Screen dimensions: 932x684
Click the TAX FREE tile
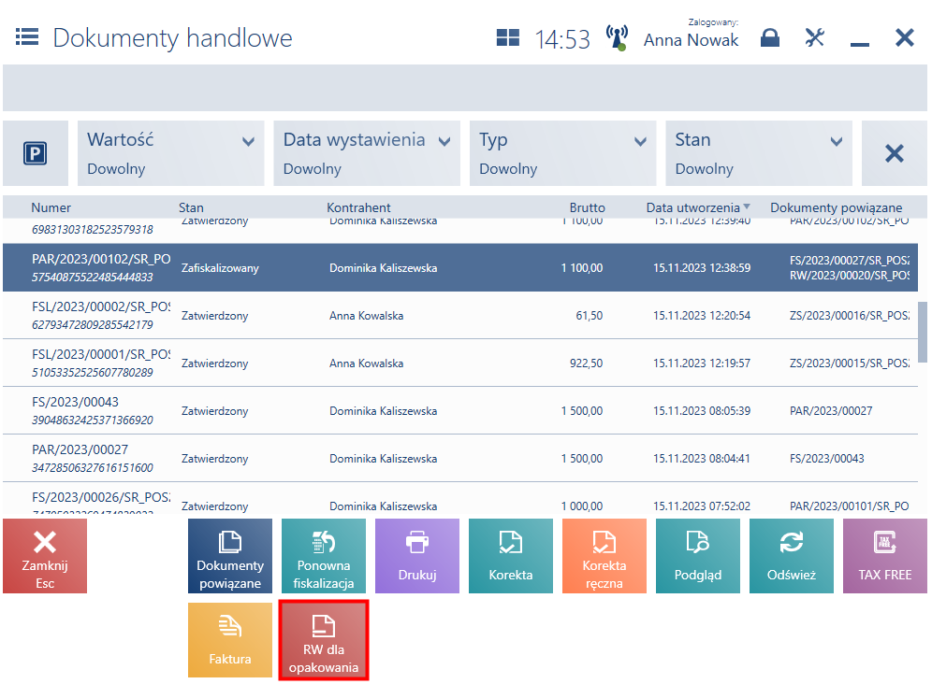(x=884, y=556)
